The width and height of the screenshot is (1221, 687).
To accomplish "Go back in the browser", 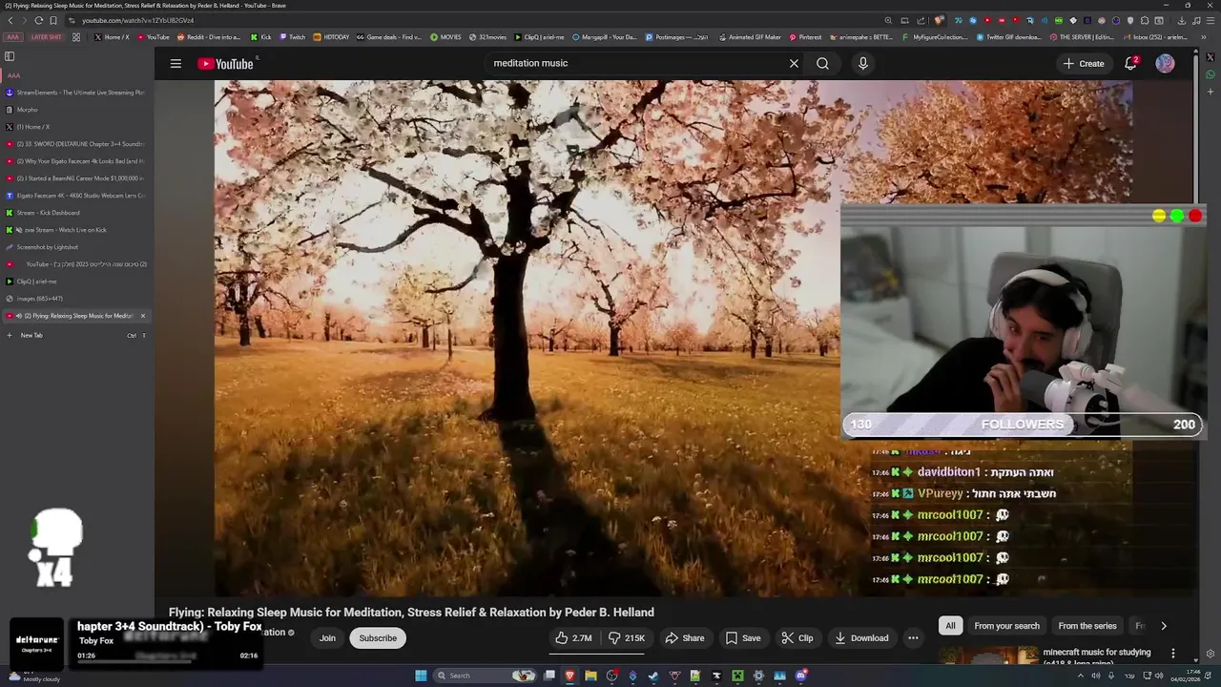I will 10,20.
